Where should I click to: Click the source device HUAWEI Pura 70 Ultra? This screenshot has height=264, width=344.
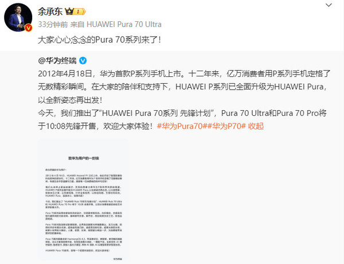(x=124, y=24)
